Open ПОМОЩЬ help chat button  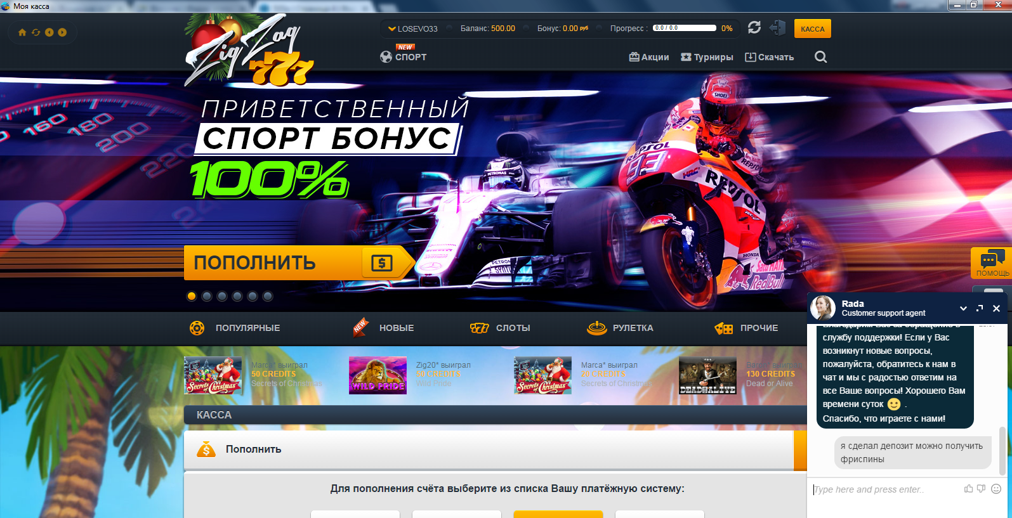pyautogui.click(x=992, y=263)
